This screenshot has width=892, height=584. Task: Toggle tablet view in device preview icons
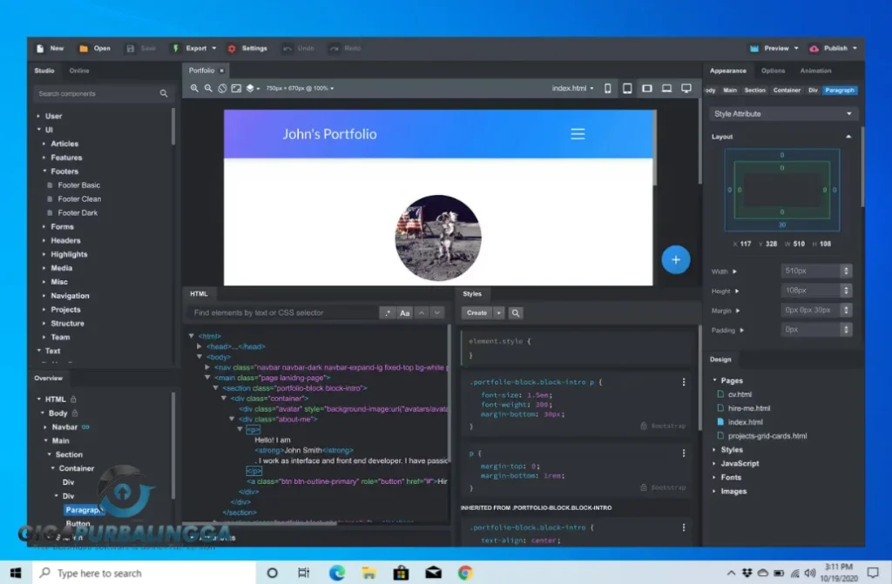[x=627, y=88]
